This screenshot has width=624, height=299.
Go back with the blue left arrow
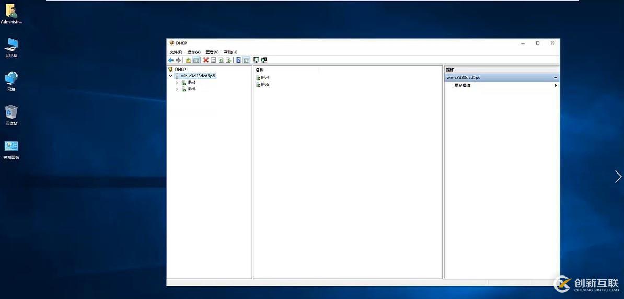point(171,60)
